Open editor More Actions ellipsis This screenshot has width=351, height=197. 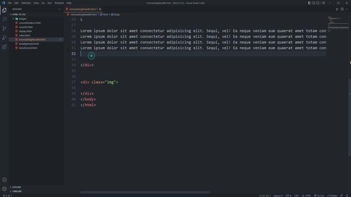click(x=347, y=9)
